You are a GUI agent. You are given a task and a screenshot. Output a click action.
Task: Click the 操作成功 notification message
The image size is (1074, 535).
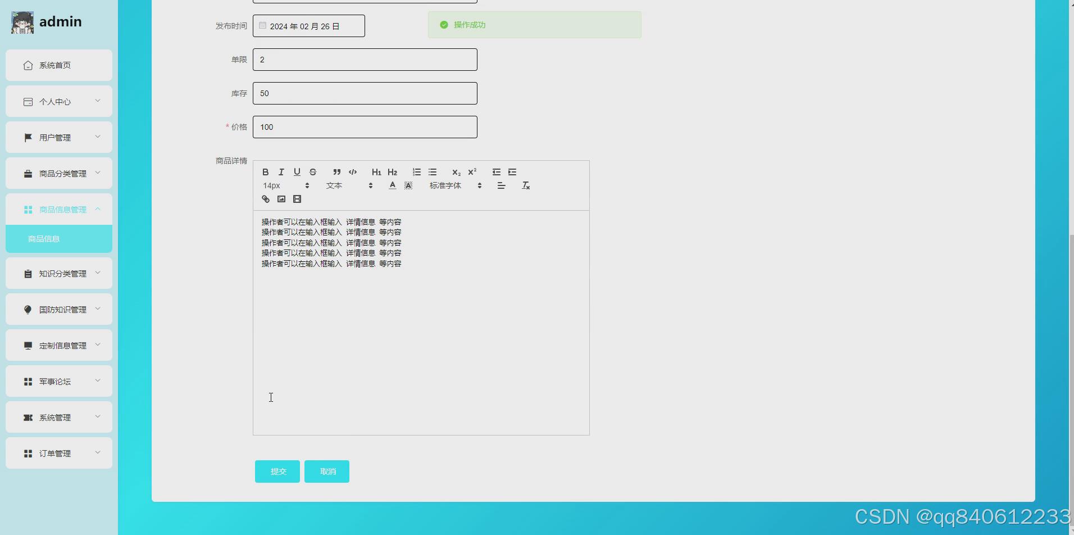[x=535, y=25]
